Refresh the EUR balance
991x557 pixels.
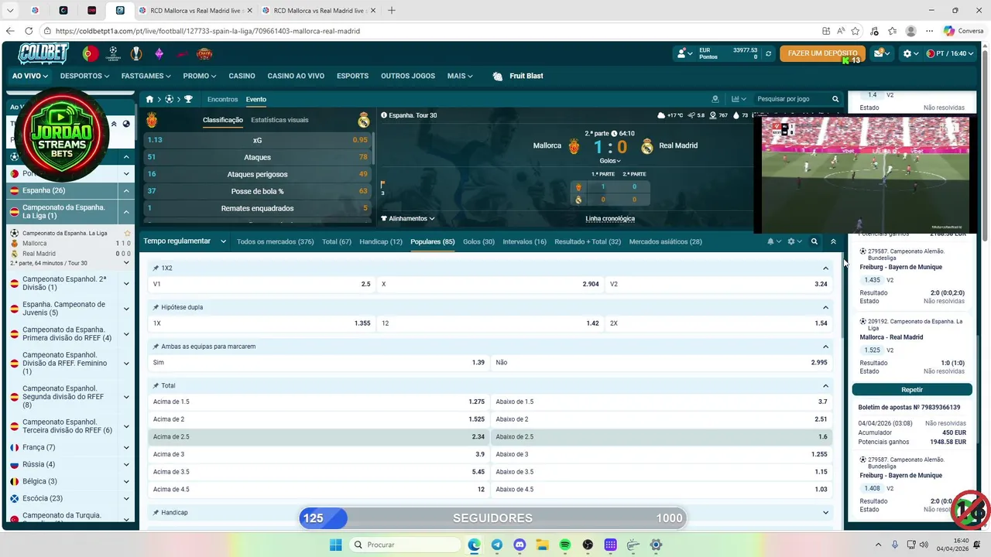pos(768,54)
